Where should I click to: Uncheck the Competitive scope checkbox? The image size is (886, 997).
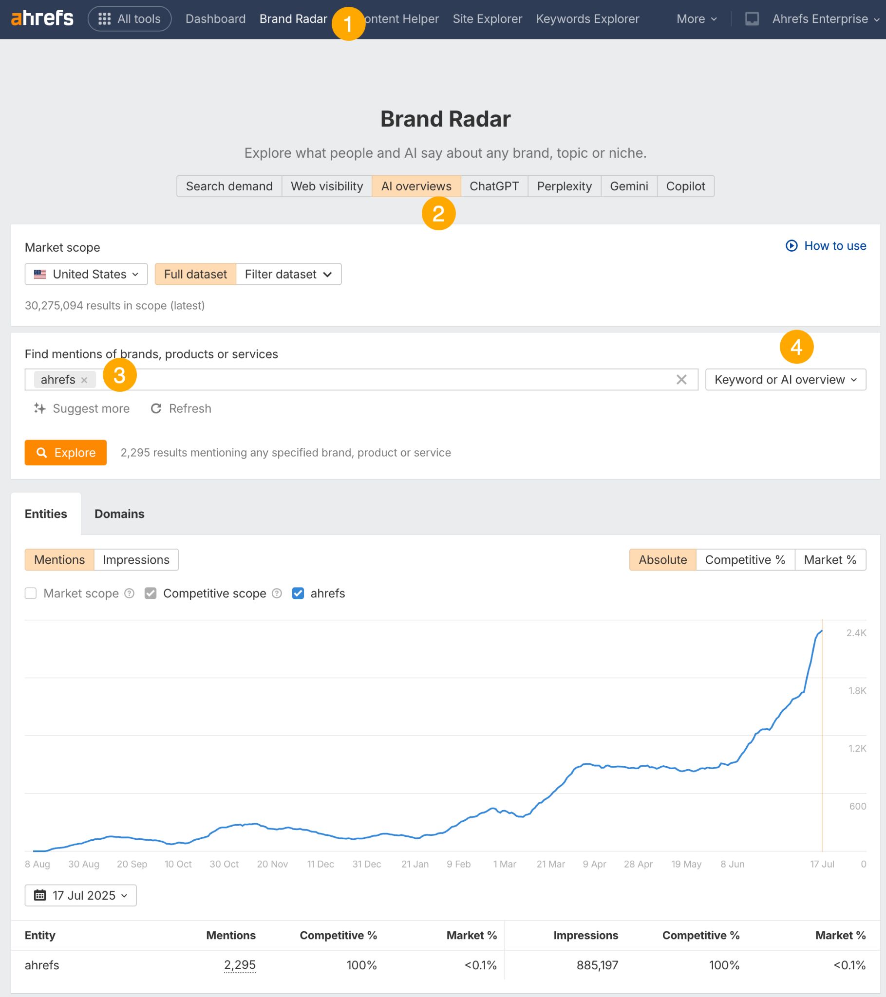click(x=151, y=593)
